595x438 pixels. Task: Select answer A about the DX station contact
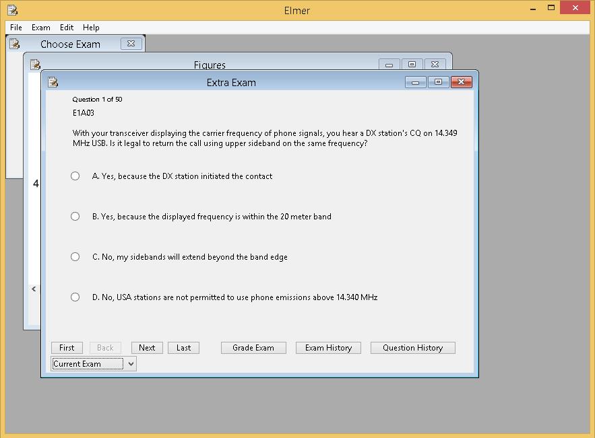point(75,176)
